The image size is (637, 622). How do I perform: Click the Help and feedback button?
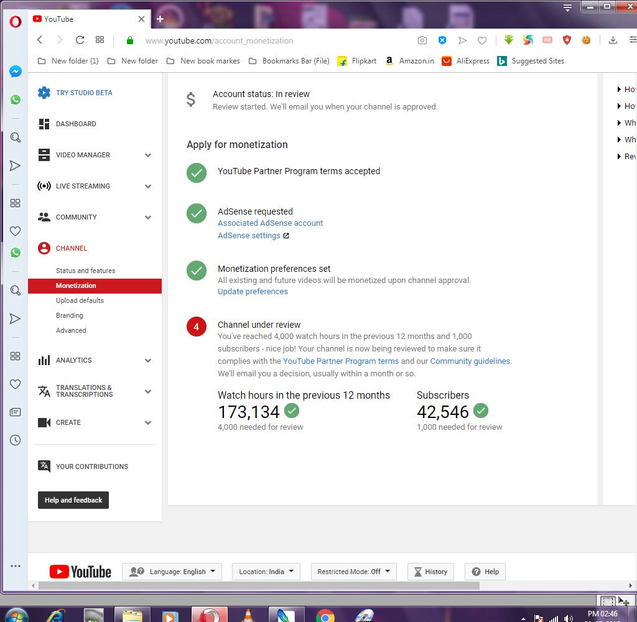tap(73, 500)
